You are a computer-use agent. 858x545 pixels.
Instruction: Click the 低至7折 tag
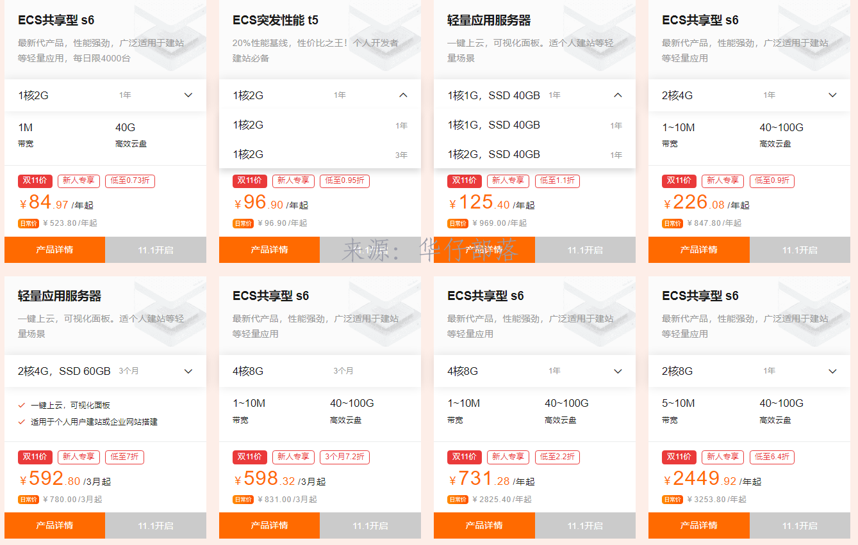point(124,457)
